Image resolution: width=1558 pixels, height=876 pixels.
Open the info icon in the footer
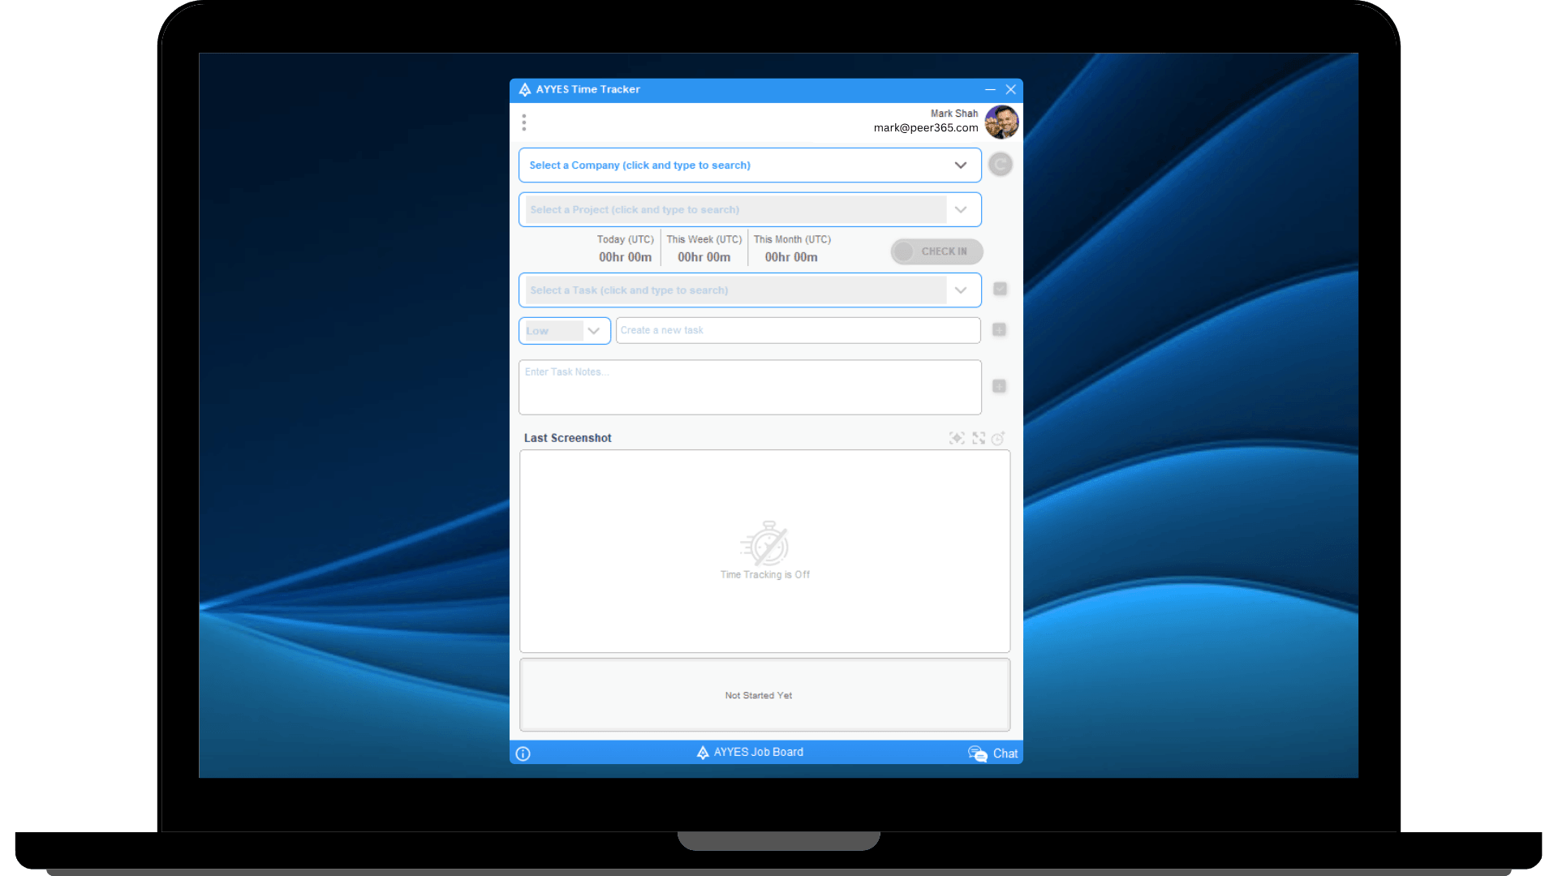coord(523,754)
